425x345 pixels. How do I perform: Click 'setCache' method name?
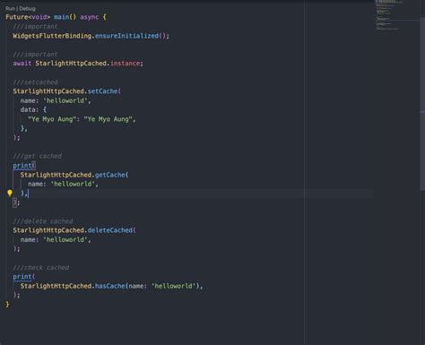point(102,91)
